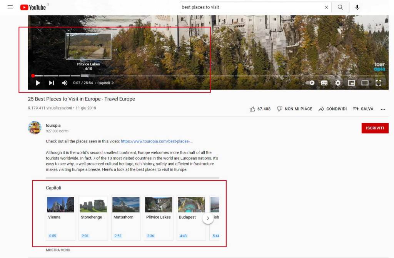The width and height of the screenshot is (394, 258).
Task: Clear the search box with the X icon
Action: pyautogui.click(x=326, y=7)
